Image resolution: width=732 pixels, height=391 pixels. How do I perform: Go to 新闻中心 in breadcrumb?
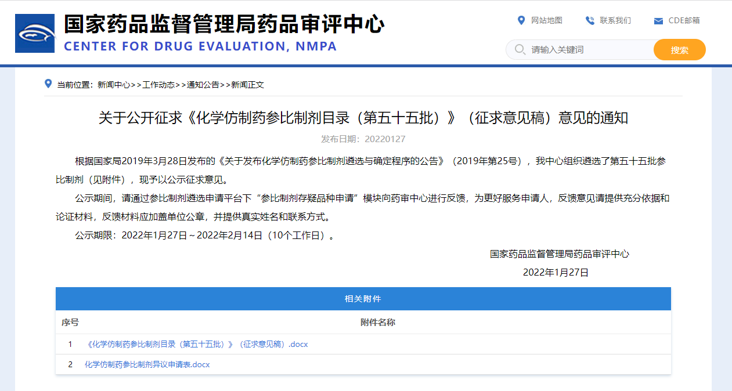coord(114,85)
